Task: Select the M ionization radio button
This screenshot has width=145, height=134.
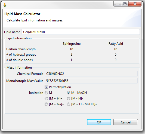Action: click(x=46, y=93)
